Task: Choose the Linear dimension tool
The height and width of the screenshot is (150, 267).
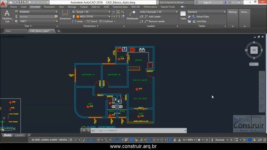Action: pyautogui.click(x=78, y=21)
